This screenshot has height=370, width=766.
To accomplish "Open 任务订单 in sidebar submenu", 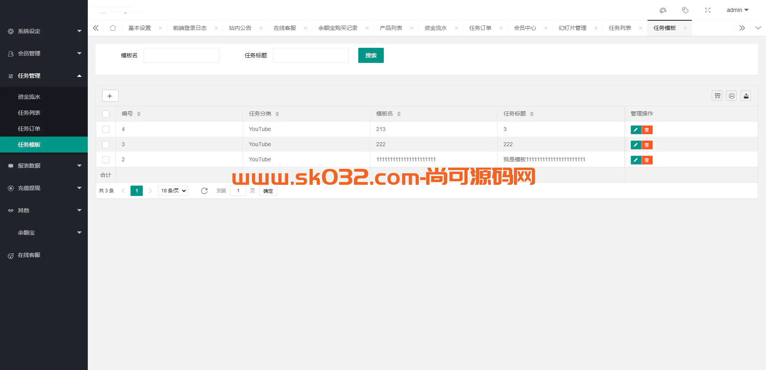I will pos(44,129).
